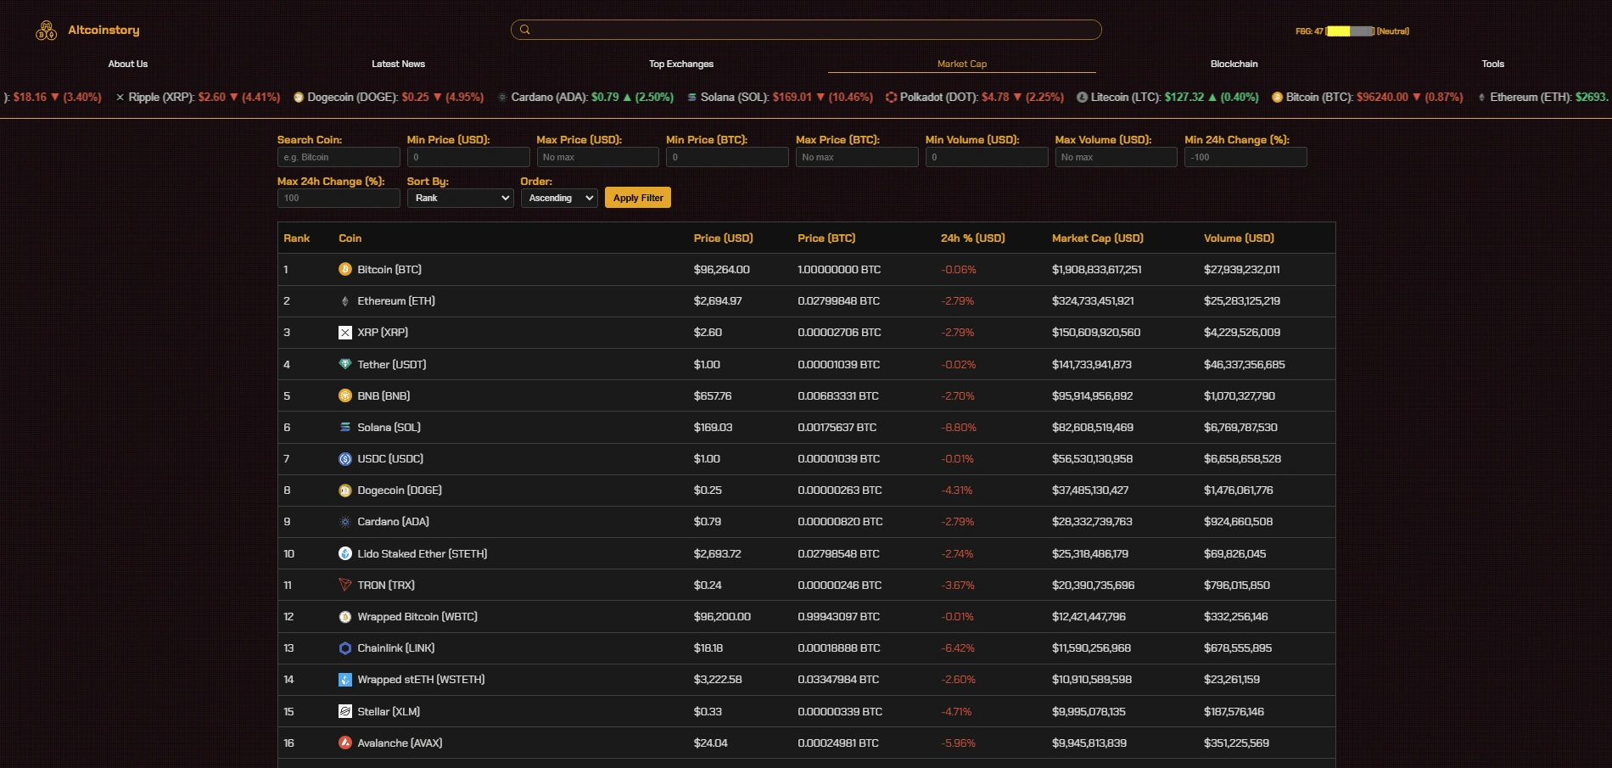Click the TRON icon in row 11

(x=345, y=585)
